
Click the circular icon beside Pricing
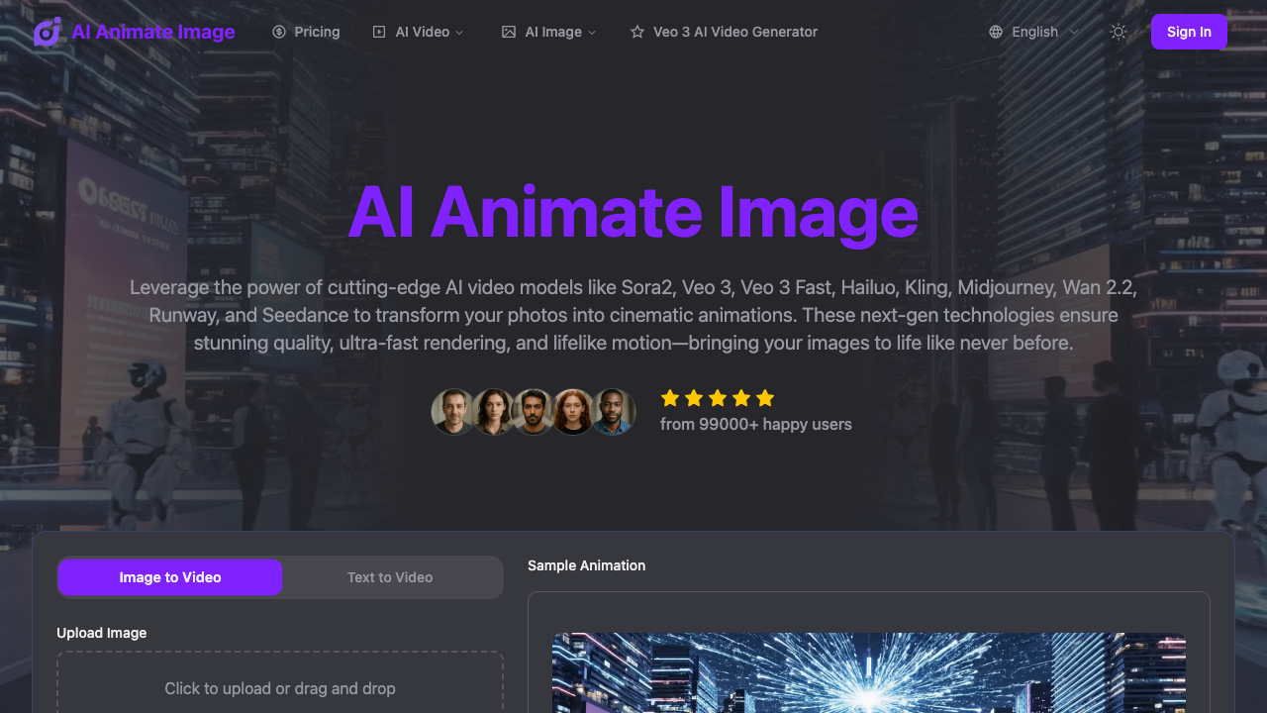(280, 32)
